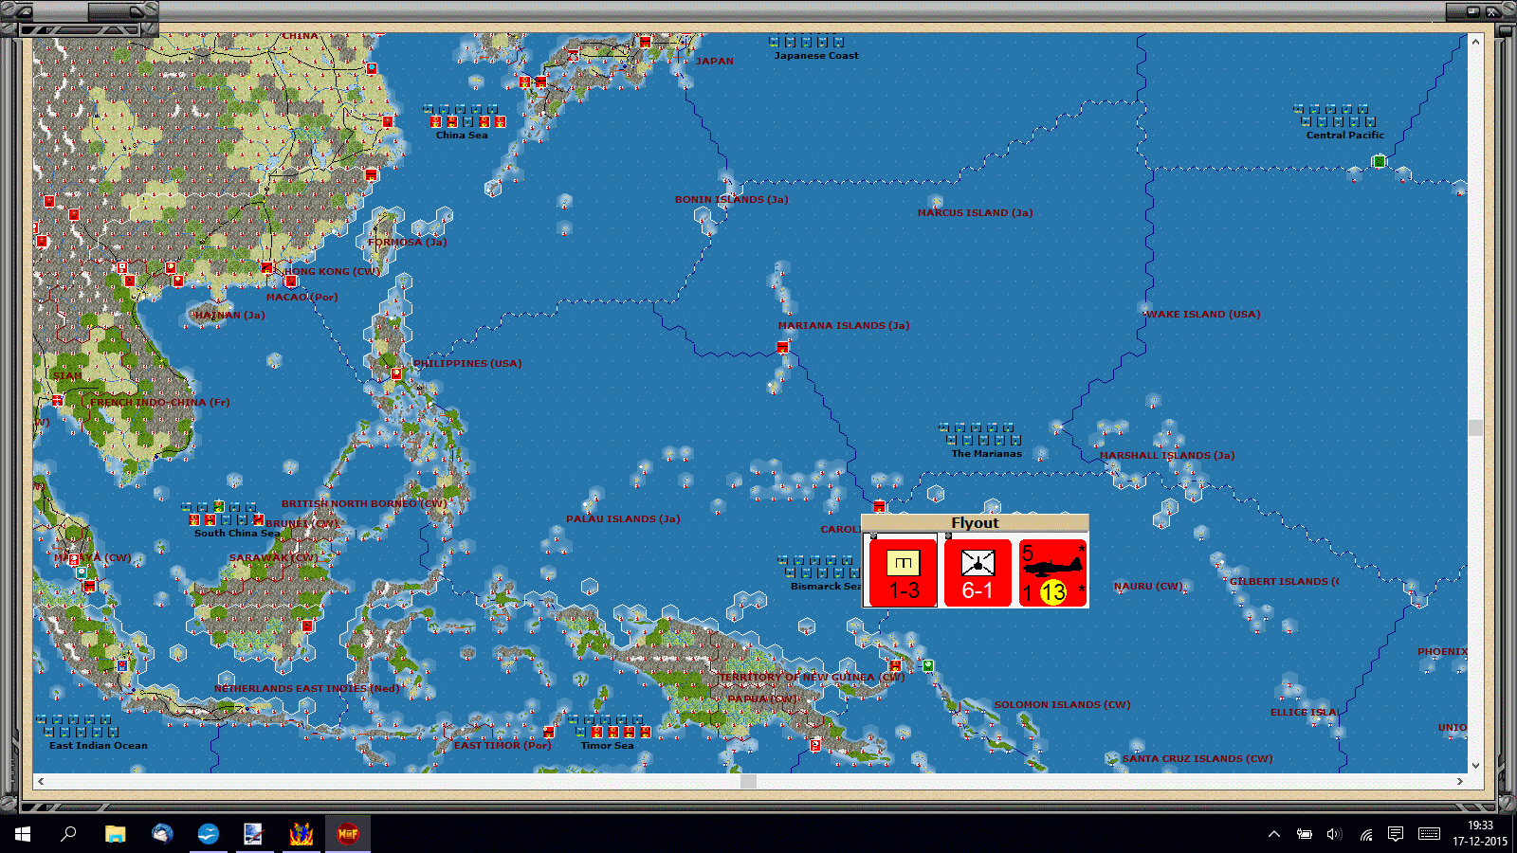The height and width of the screenshot is (853, 1517).
Task: Open the volume control in tray
Action: click(x=1335, y=834)
